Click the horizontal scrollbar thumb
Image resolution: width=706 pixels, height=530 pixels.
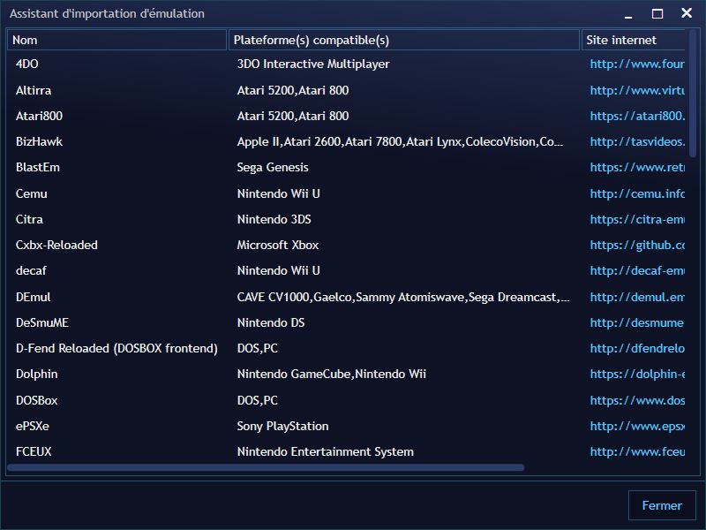click(266, 468)
